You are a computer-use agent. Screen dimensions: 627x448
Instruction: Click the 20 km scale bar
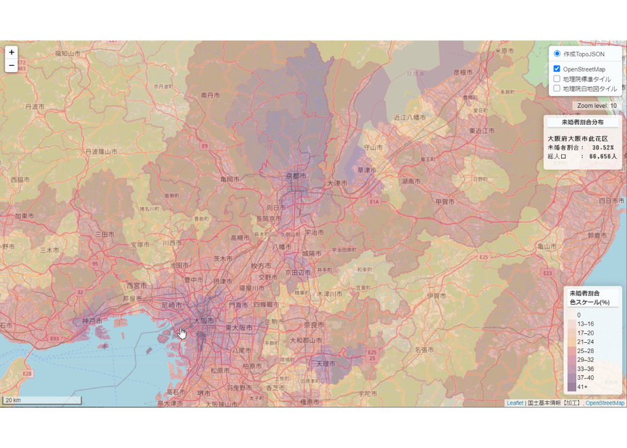42,400
